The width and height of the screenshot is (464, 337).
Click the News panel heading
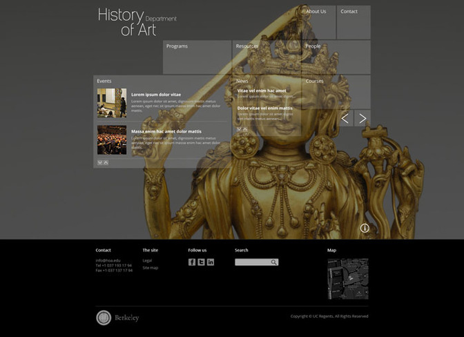242,81
